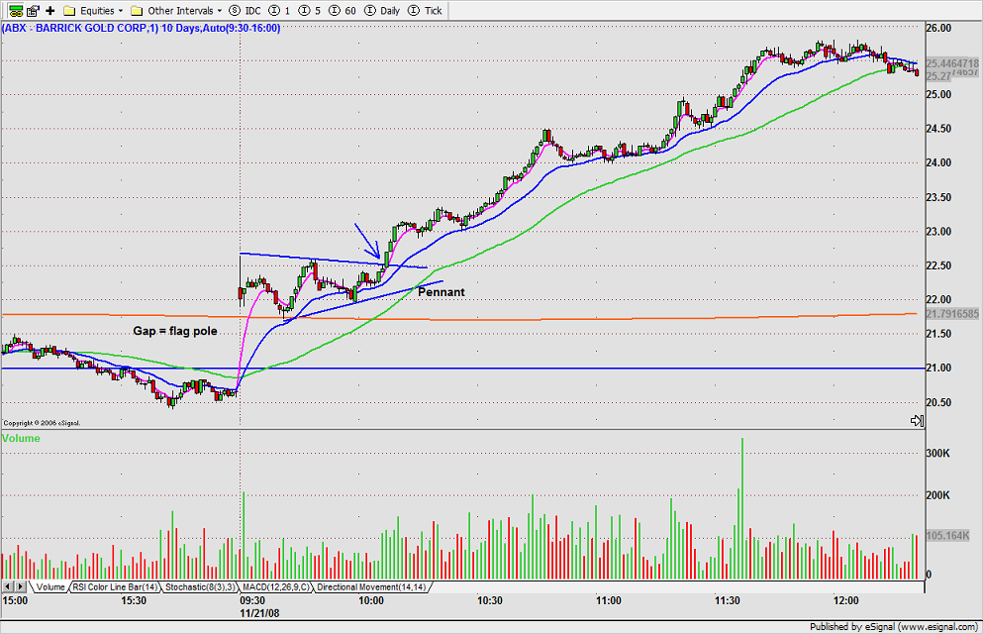Screen dimensions: 983x634
Task: Click the scroll-to-latest arrow icon on chart
Action: point(917,421)
